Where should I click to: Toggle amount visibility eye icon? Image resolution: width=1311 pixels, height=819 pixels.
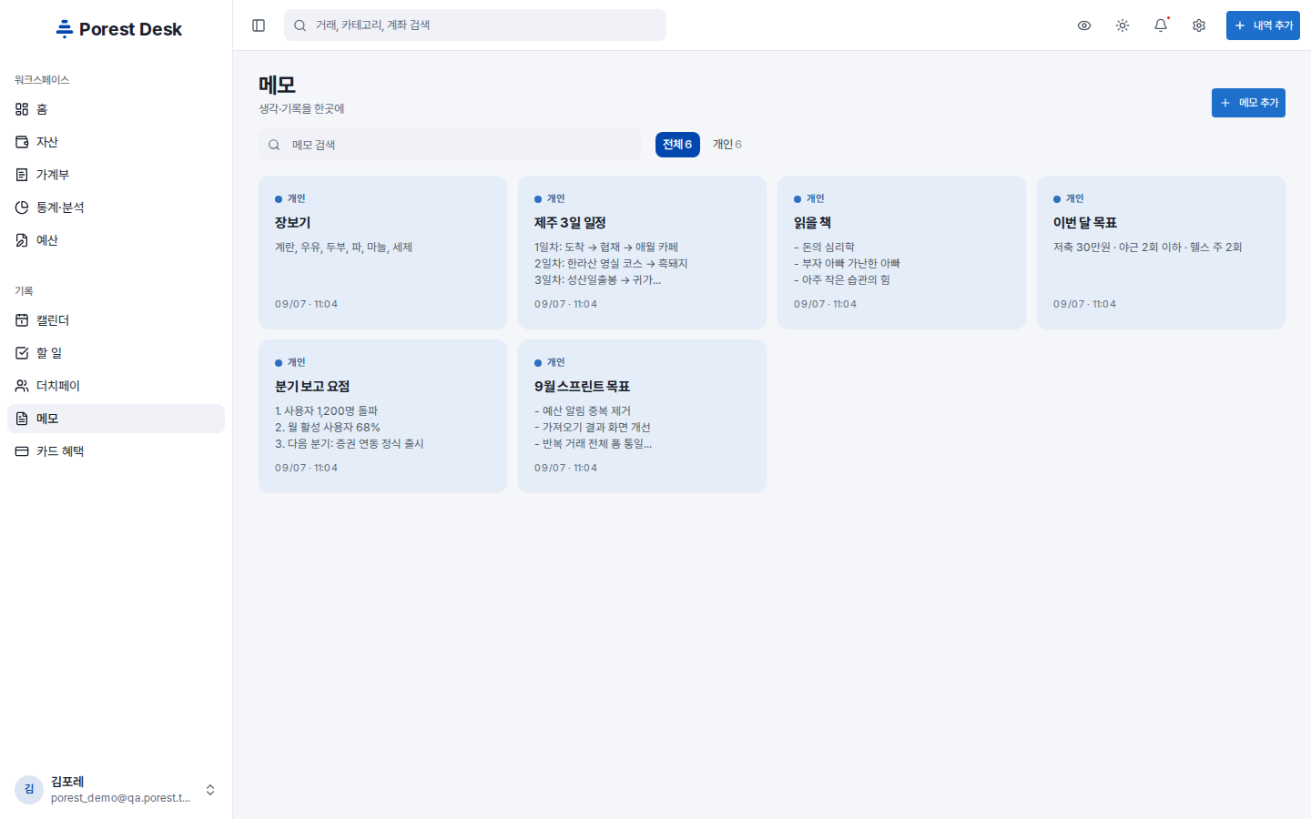point(1084,25)
